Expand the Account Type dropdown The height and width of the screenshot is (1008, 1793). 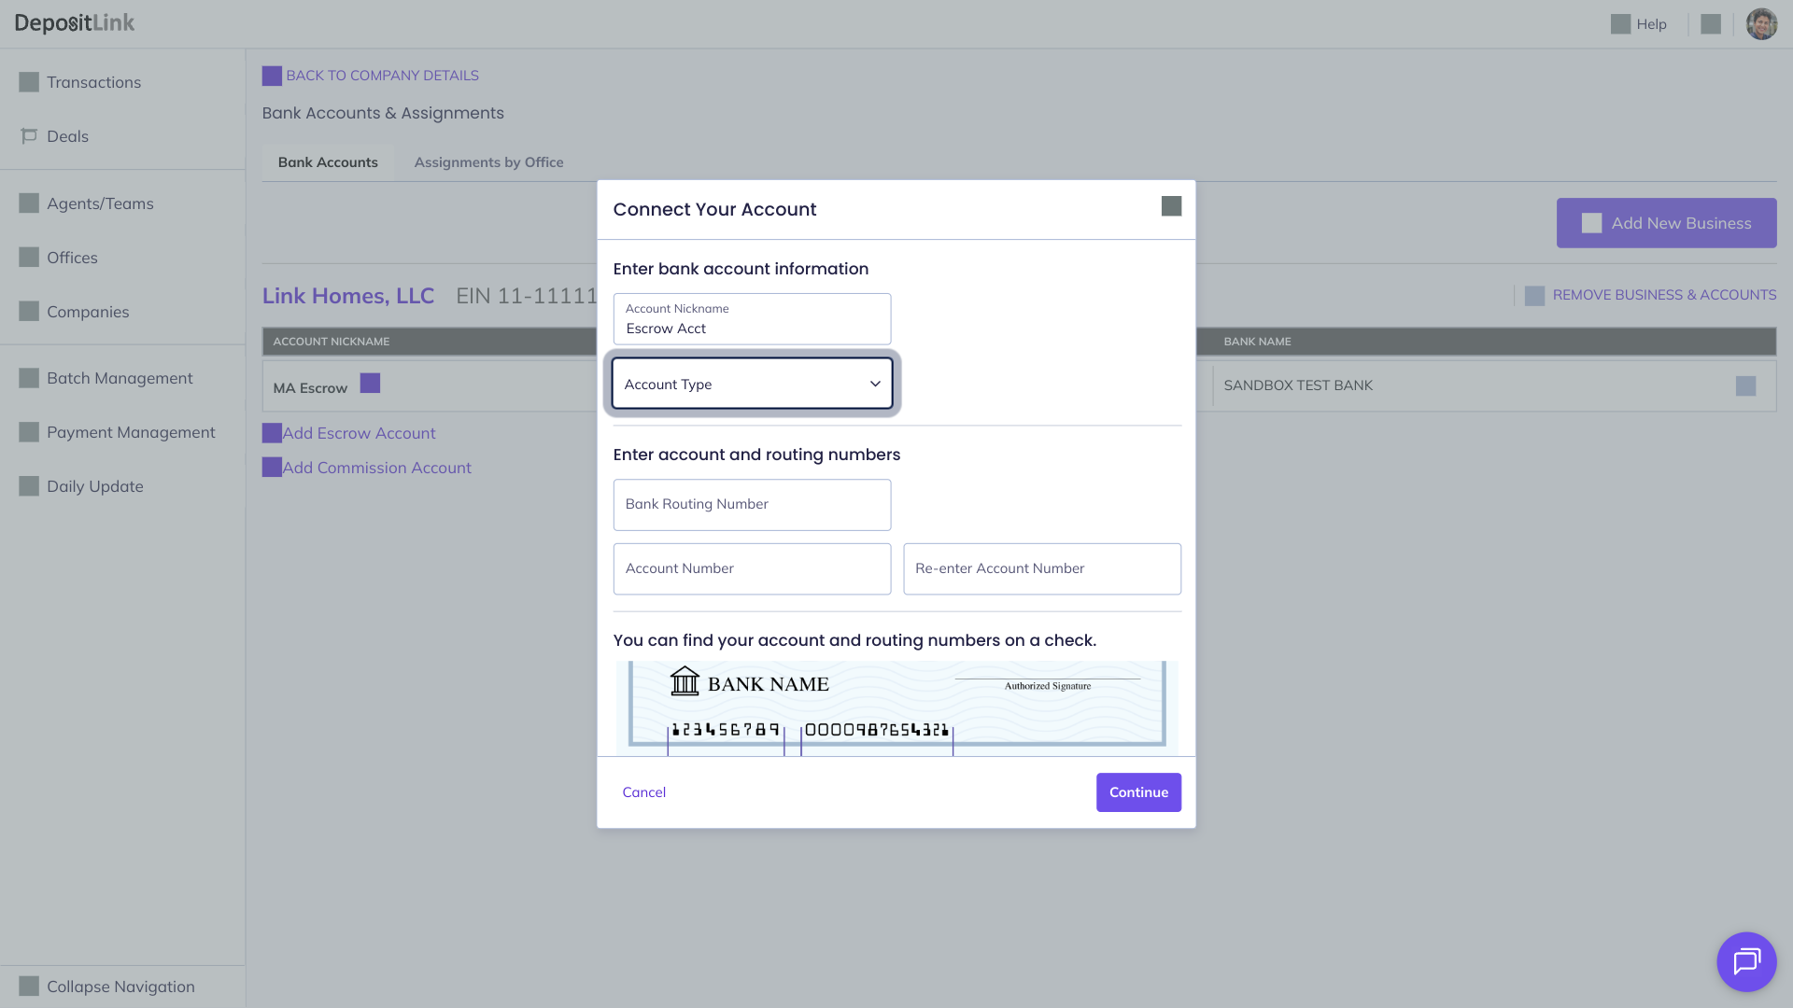[752, 384]
